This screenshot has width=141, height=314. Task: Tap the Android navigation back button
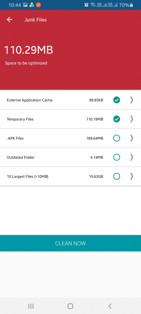coord(109,306)
